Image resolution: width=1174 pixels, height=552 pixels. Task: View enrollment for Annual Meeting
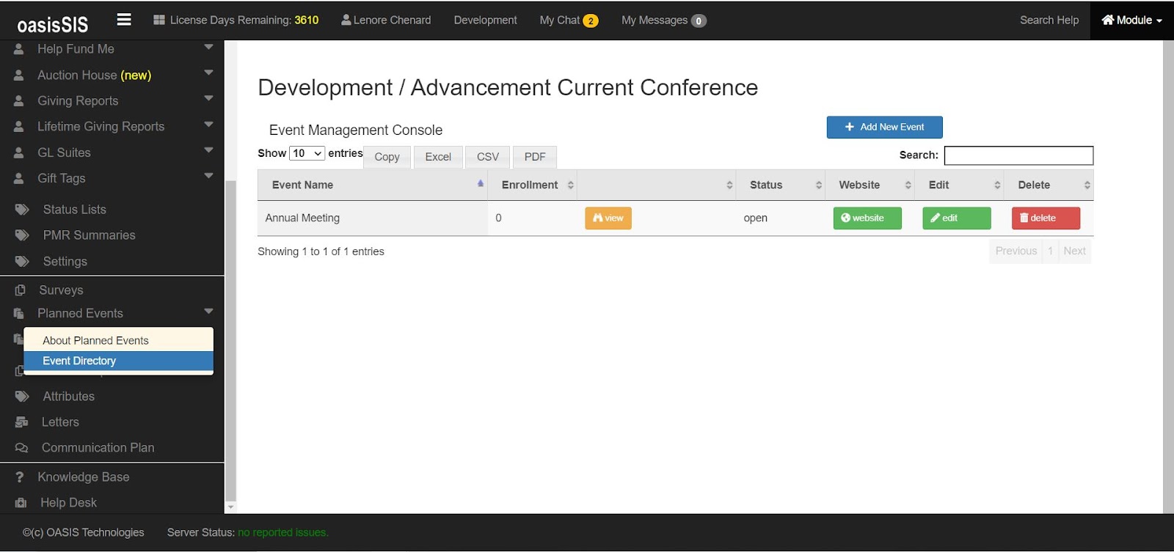pos(608,218)
